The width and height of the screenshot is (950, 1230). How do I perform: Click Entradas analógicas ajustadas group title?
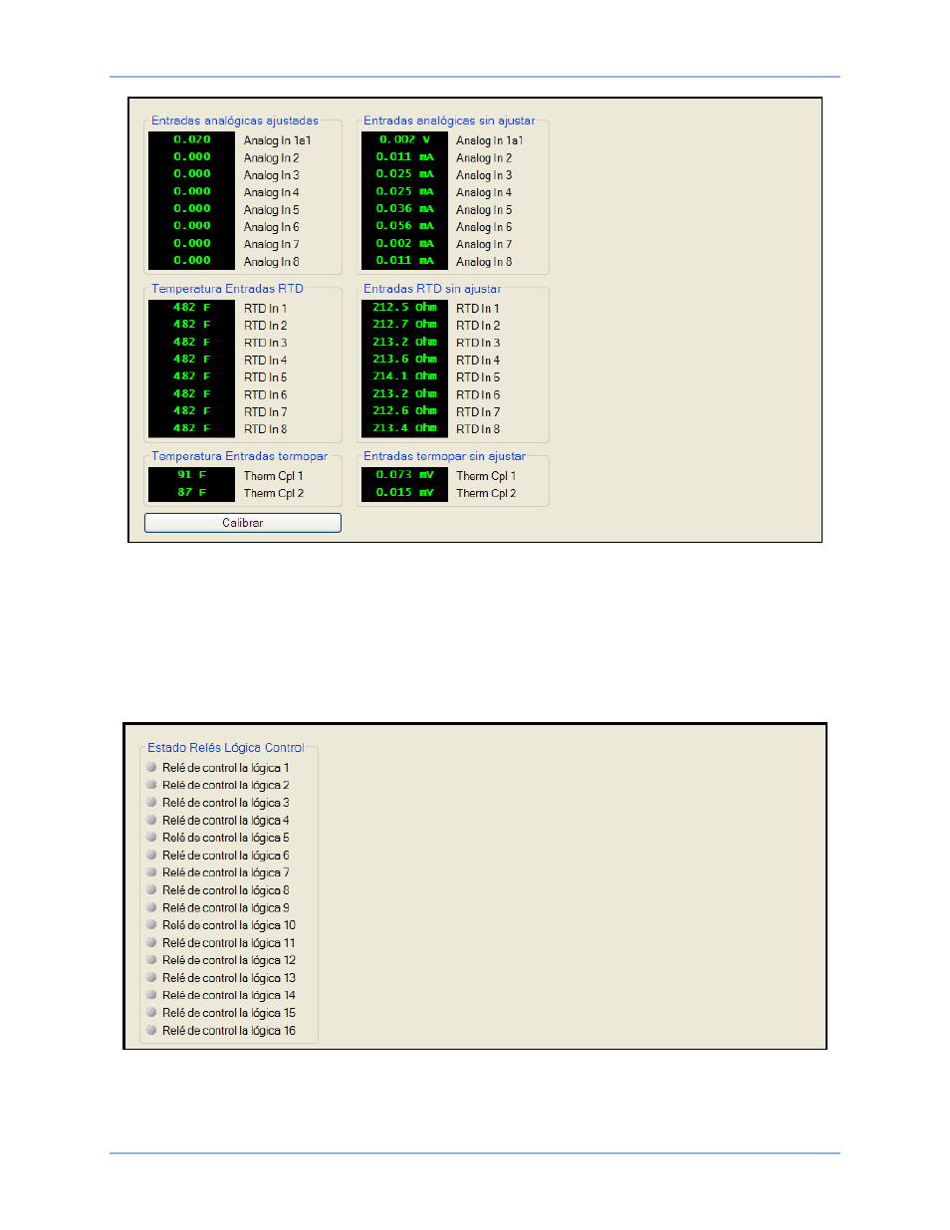click(x=235, y=121)
